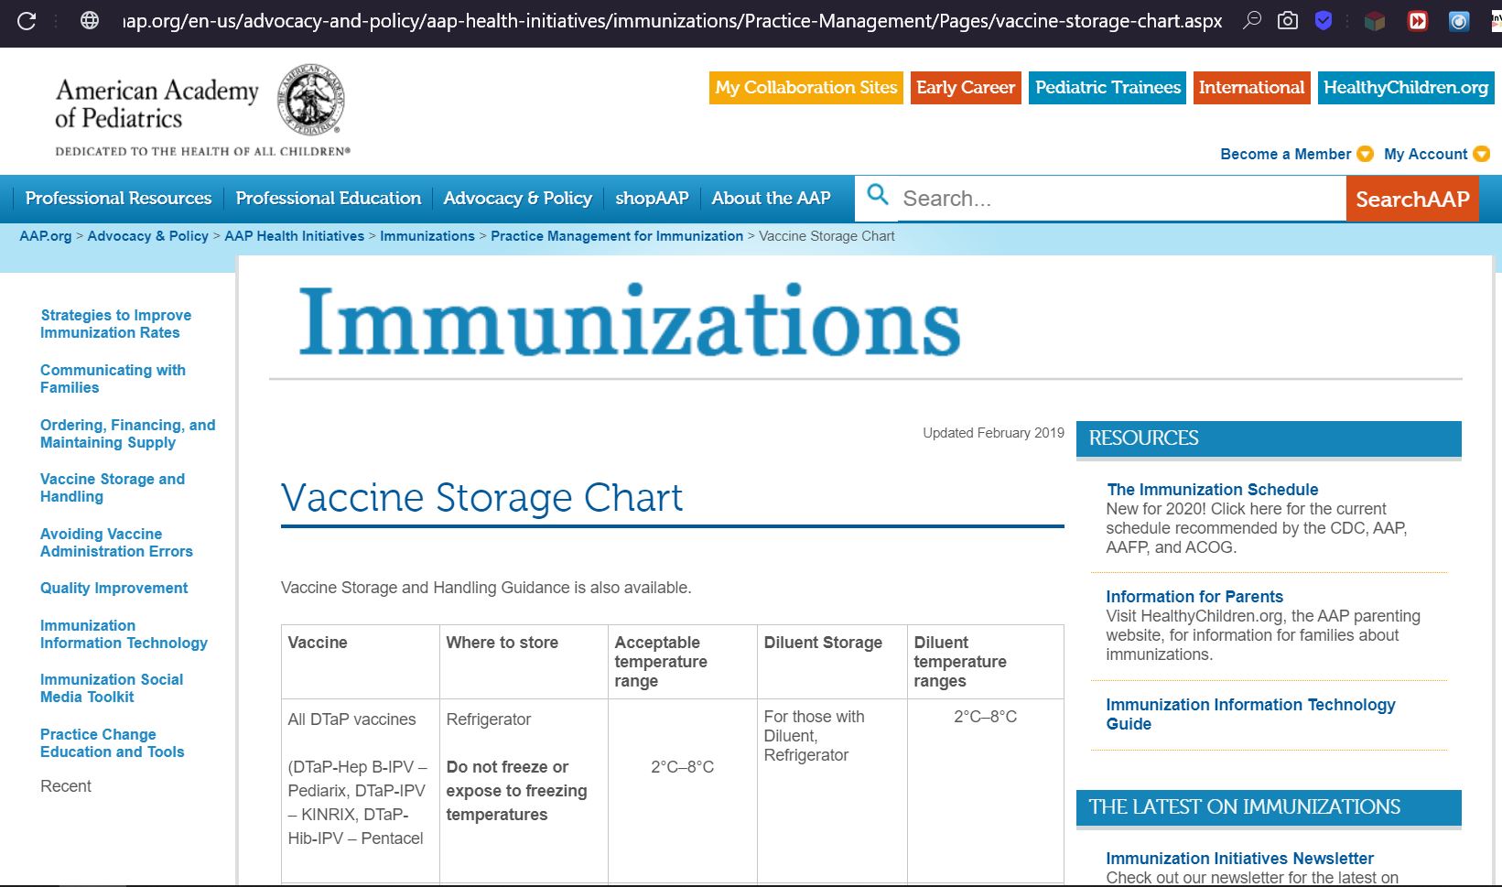Click the Immunizations banner heading
Screen dimensions: 1502x887
pyautogui.click(x=630, y=321)
